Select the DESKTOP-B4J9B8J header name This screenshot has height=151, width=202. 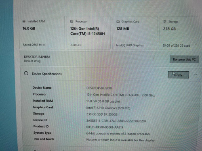pos(37,57)
